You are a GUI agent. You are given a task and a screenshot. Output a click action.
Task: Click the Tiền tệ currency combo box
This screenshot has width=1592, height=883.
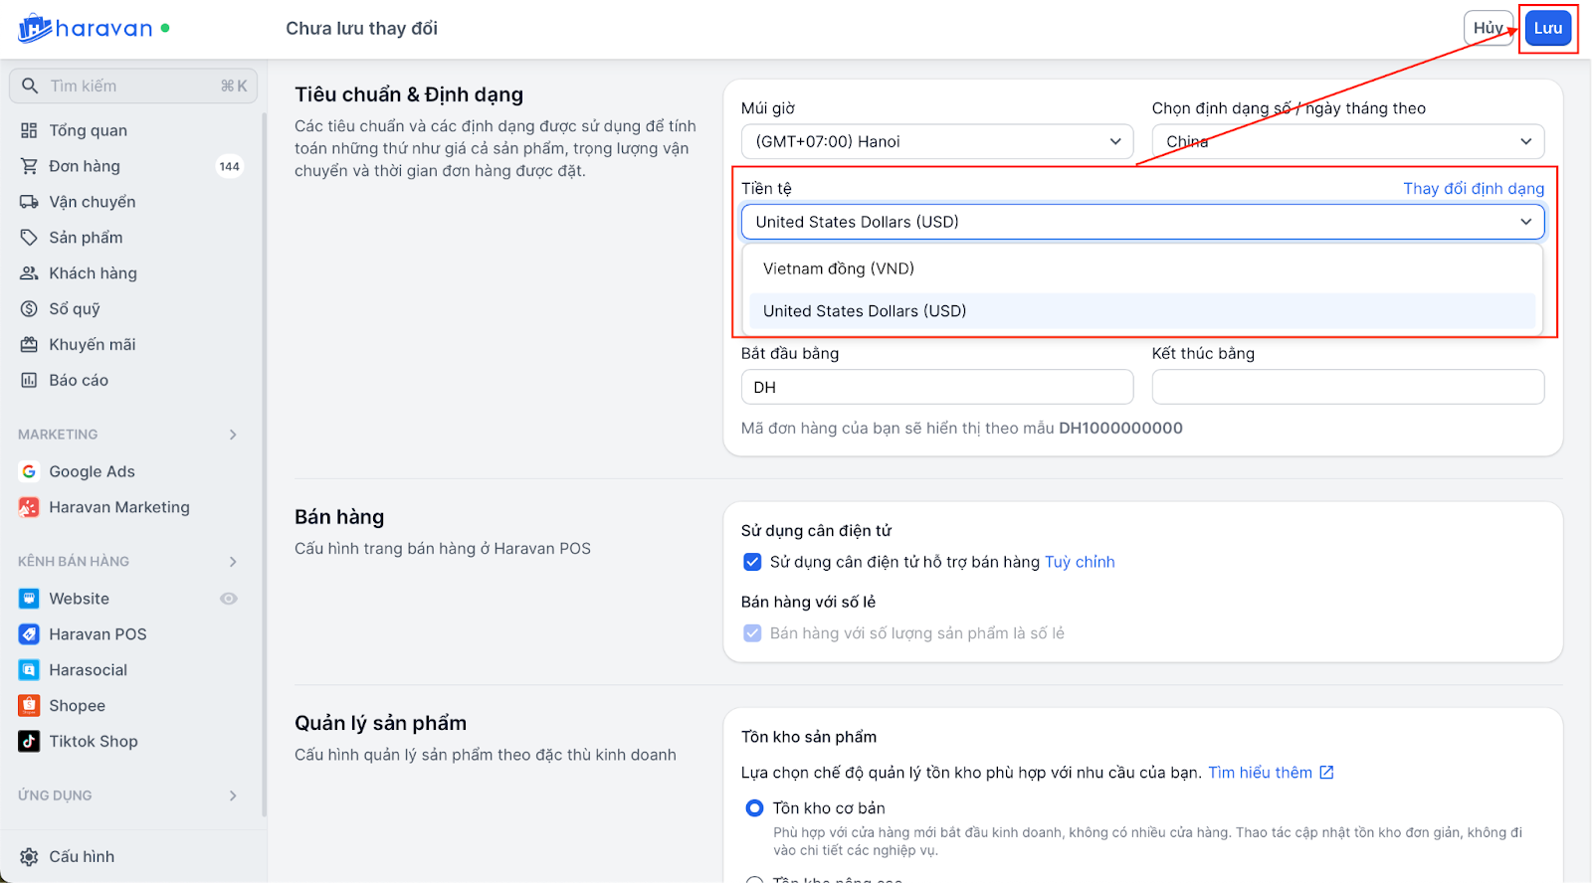coord(1142,222)
